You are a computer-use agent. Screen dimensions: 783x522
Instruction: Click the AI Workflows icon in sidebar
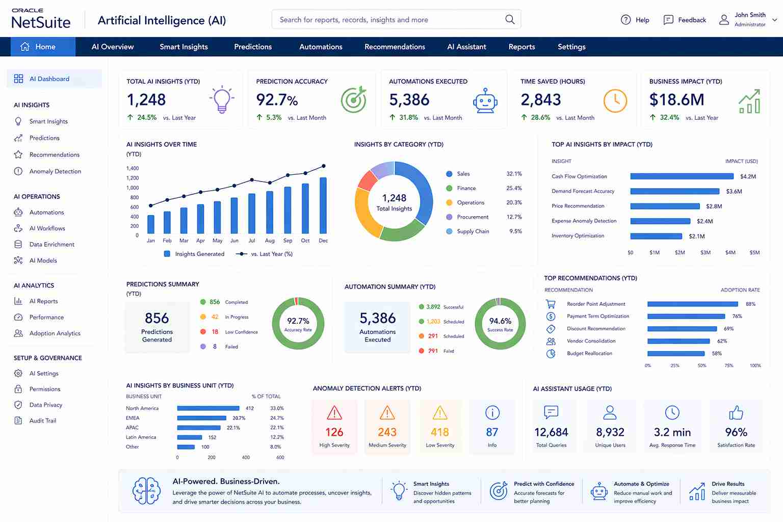pos(18,228)
